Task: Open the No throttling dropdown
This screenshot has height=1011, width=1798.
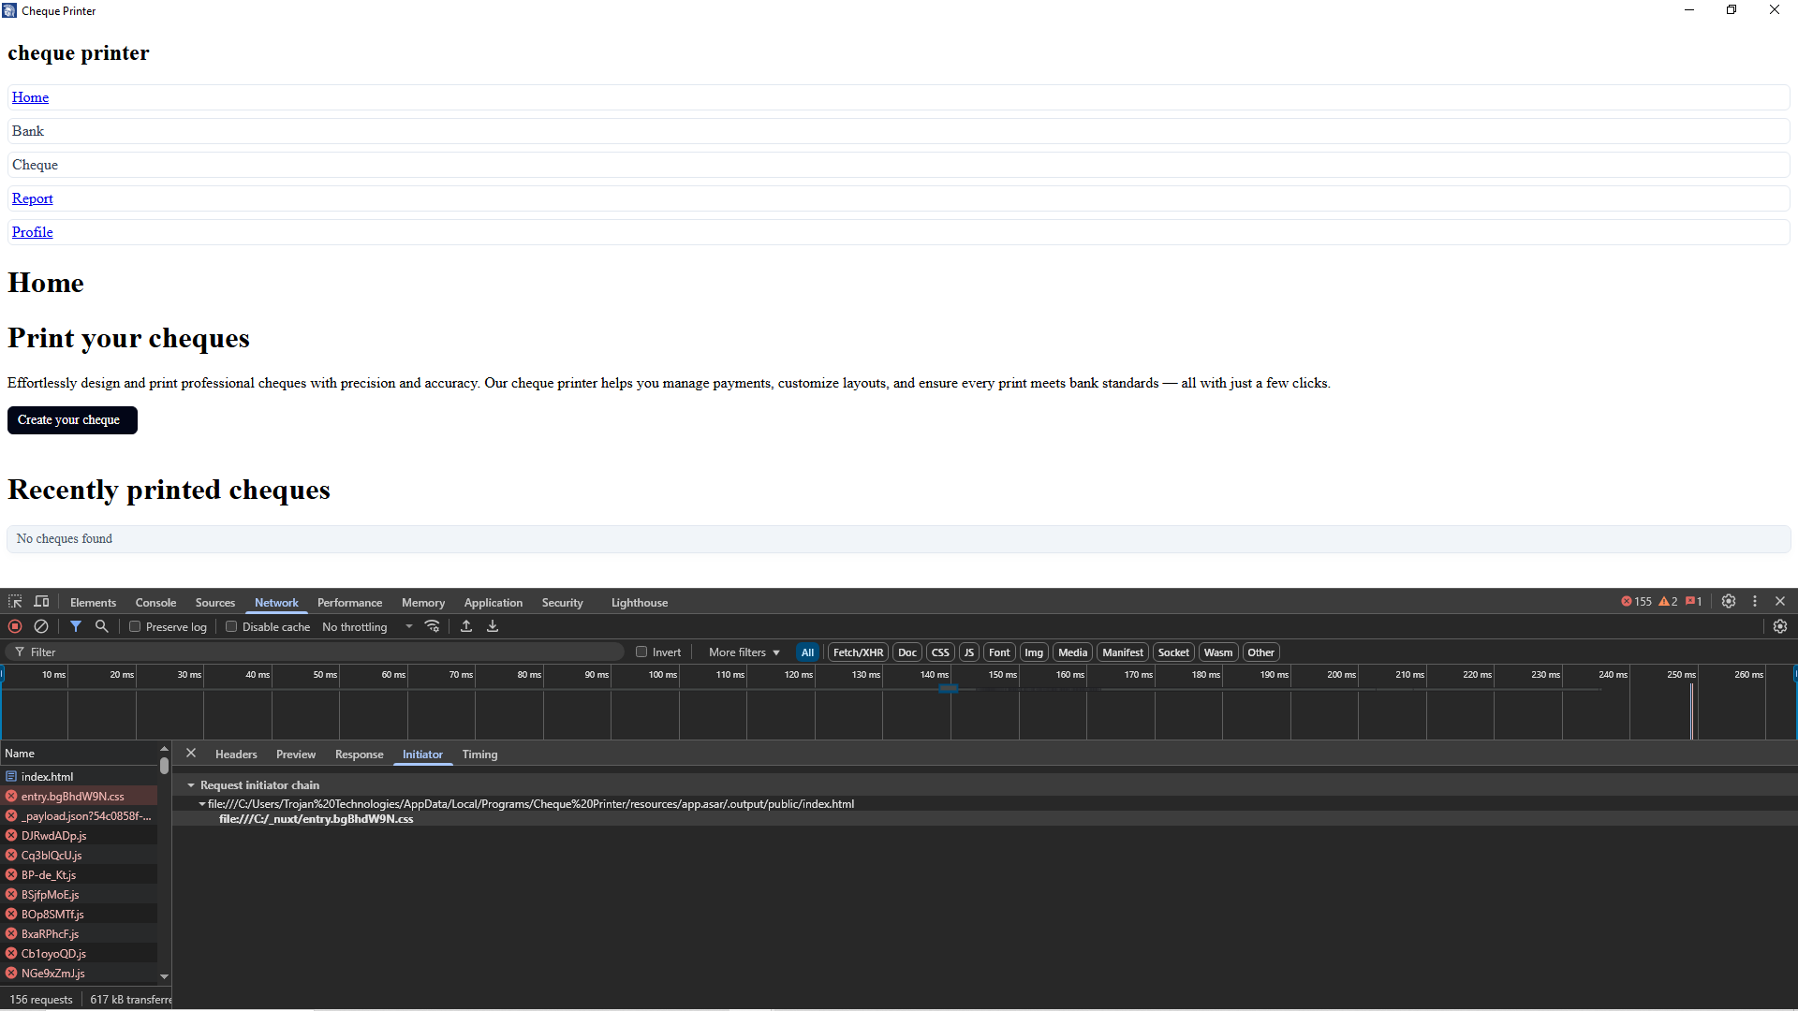Action: [x=367, y=627]
